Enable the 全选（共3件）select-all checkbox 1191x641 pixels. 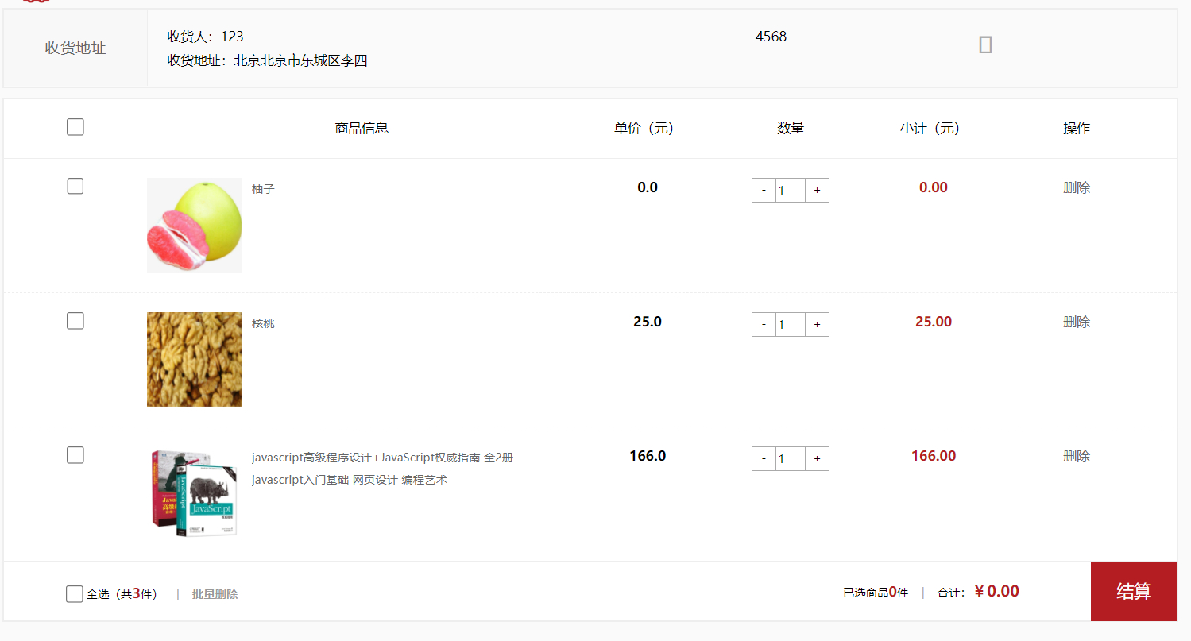coord(74,593)
